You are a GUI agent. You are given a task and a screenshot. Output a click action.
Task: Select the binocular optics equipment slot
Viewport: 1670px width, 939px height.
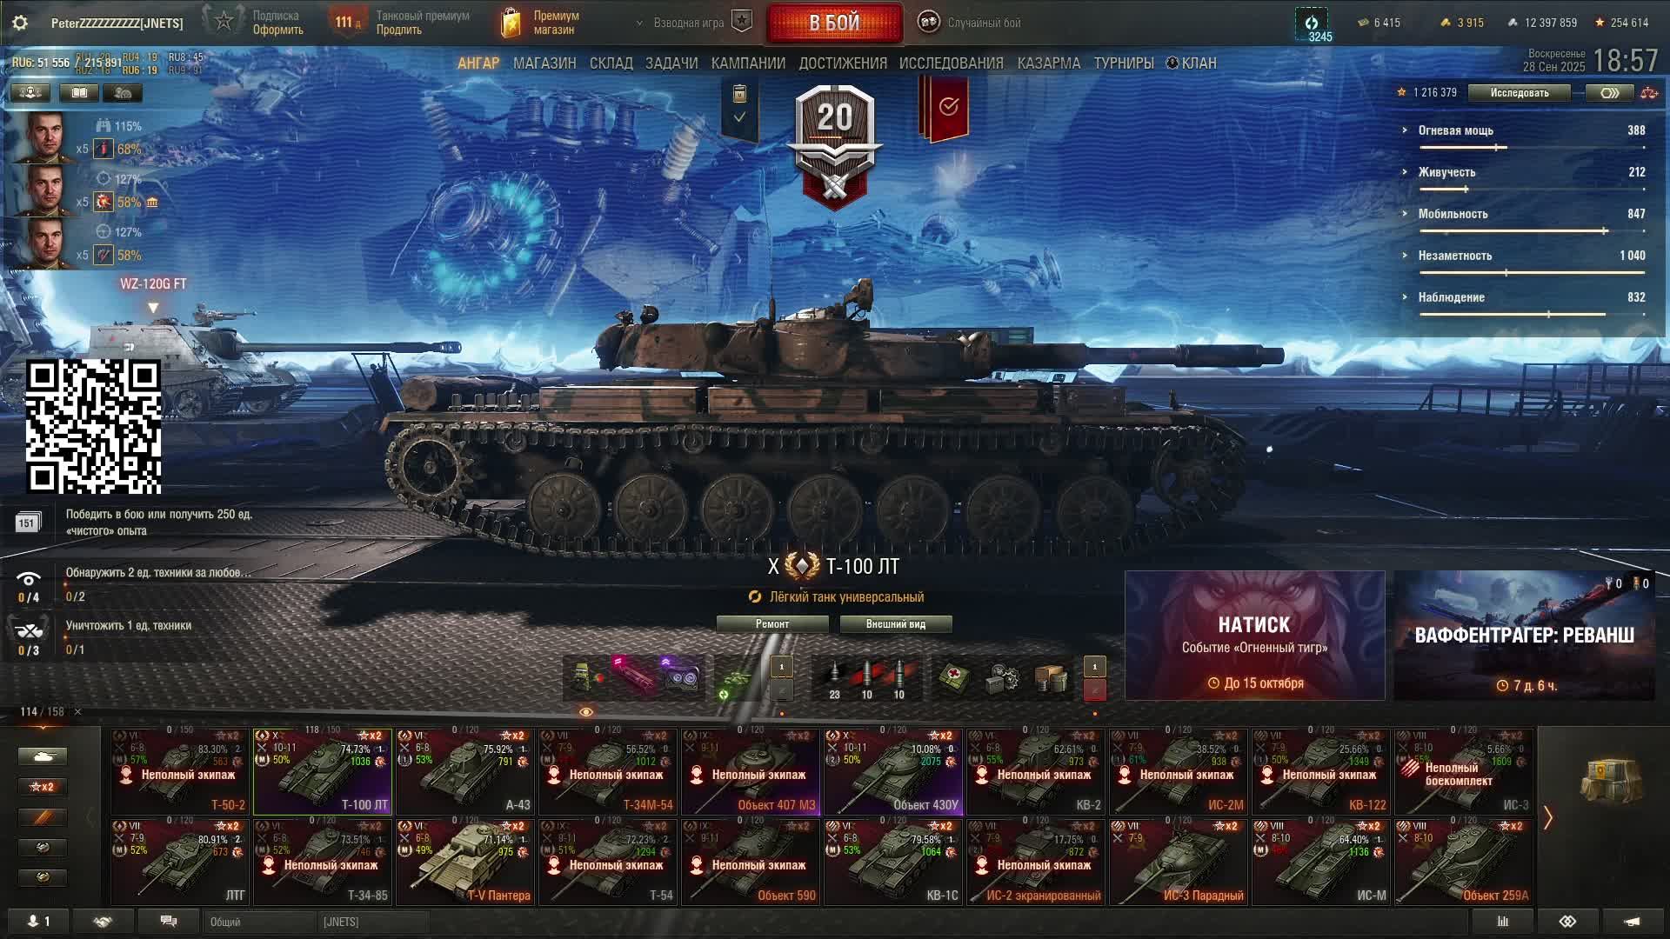coord(683,677)
